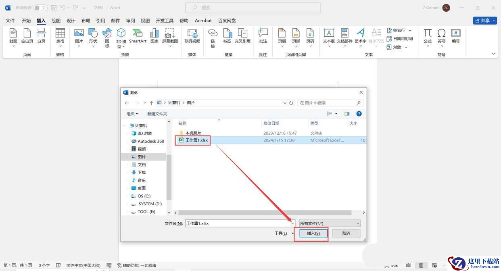Switch to the 设计 design tab
The image size is (501, 271).
pyautogui.click(x=71, y=21)
